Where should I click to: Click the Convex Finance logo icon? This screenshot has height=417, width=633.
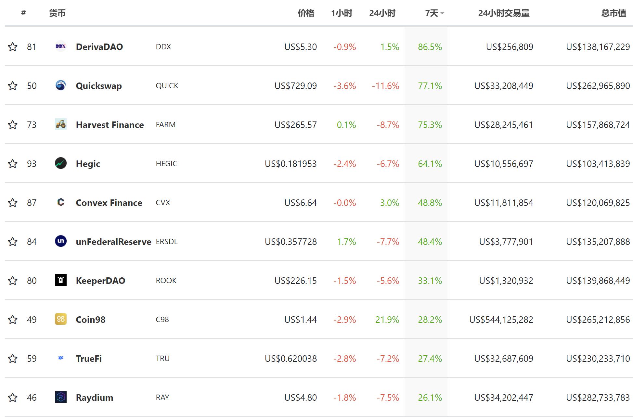click(61, 202)
